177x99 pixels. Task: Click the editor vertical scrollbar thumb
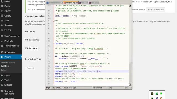(x=130, y=72)
